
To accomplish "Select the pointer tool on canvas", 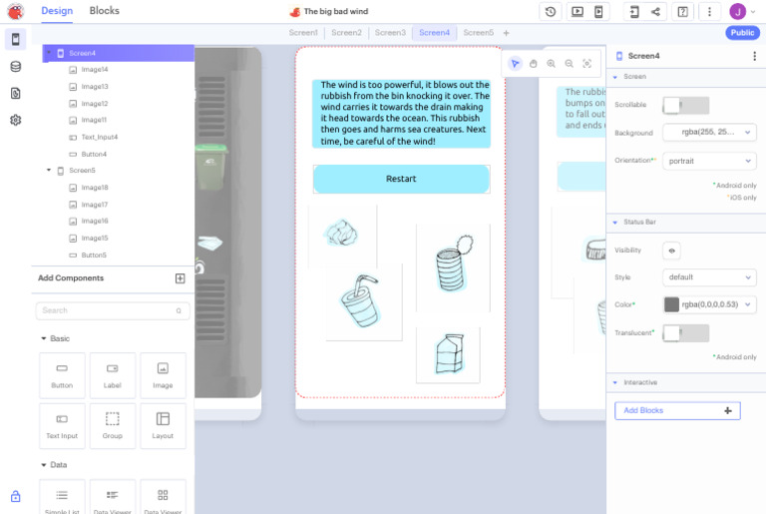I will [x=515, y=64].
